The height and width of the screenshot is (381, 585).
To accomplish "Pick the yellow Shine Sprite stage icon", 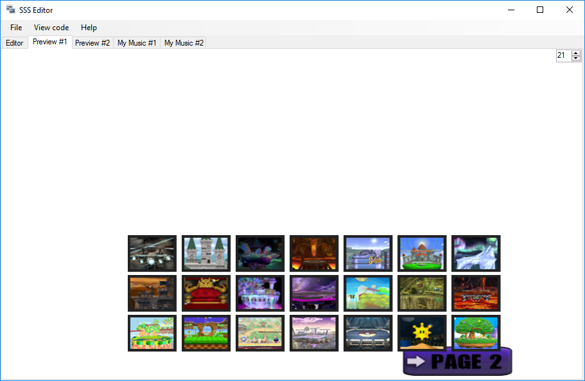I will 422,333.
